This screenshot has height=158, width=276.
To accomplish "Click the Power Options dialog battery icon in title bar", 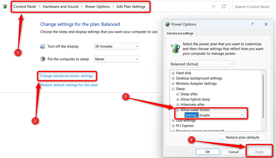I will (167, 24).
